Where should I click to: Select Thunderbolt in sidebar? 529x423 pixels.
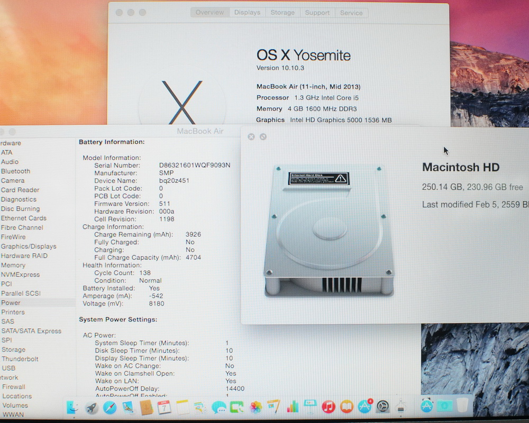[20, 359]
